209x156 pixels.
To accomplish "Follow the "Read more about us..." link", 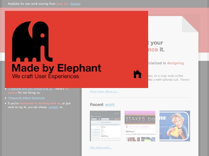I will [x=104, y=91].
